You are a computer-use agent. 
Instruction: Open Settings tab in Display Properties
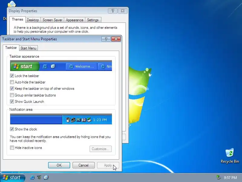(93, 20)
